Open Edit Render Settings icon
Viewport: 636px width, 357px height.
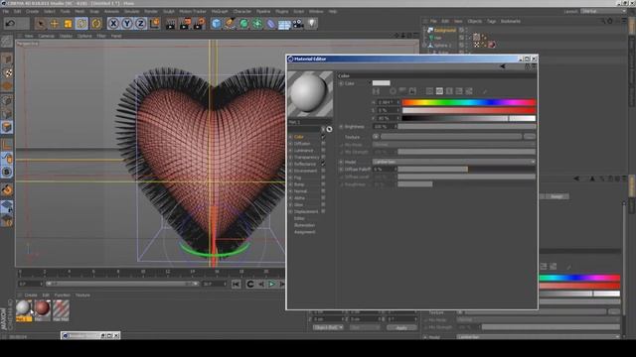tap(199, 24)
